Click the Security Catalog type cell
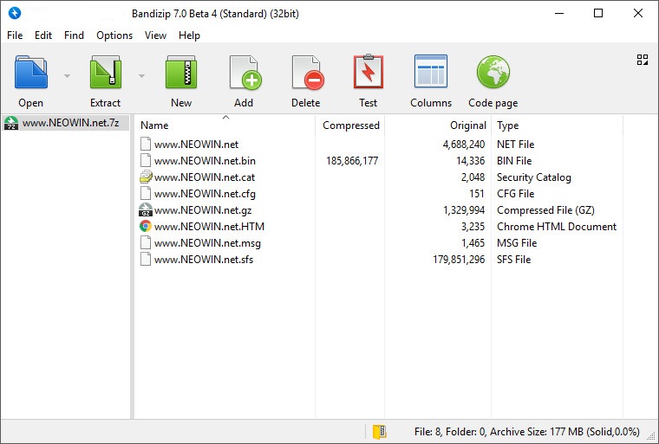 [x=534, y=177]
